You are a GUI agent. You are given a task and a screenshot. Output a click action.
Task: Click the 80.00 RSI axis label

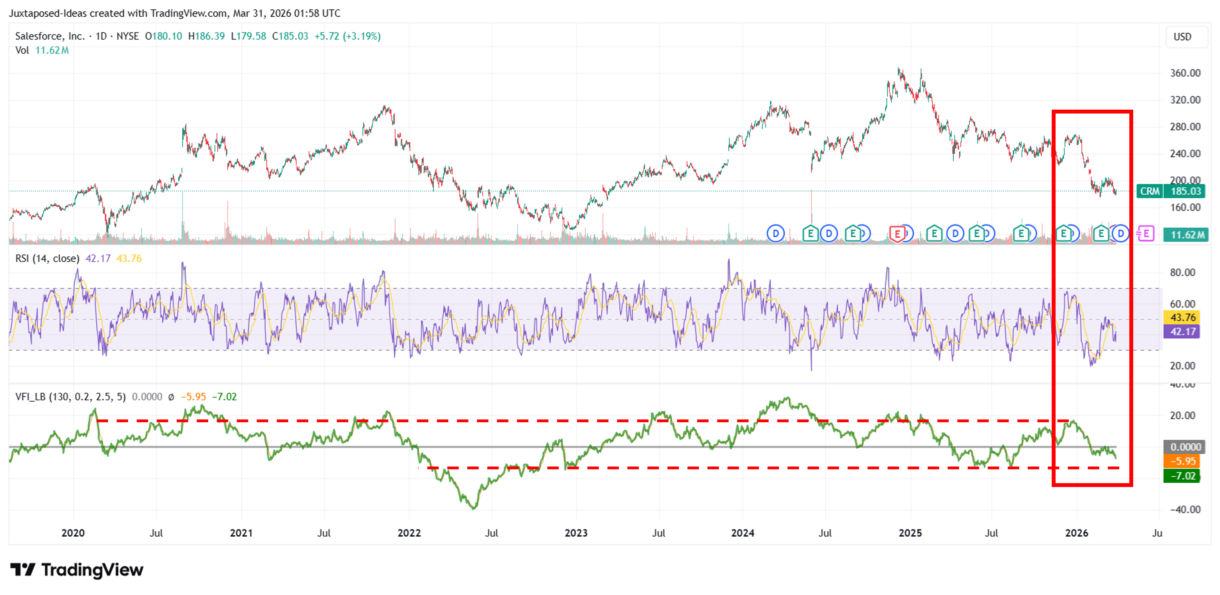point(1182,272)
